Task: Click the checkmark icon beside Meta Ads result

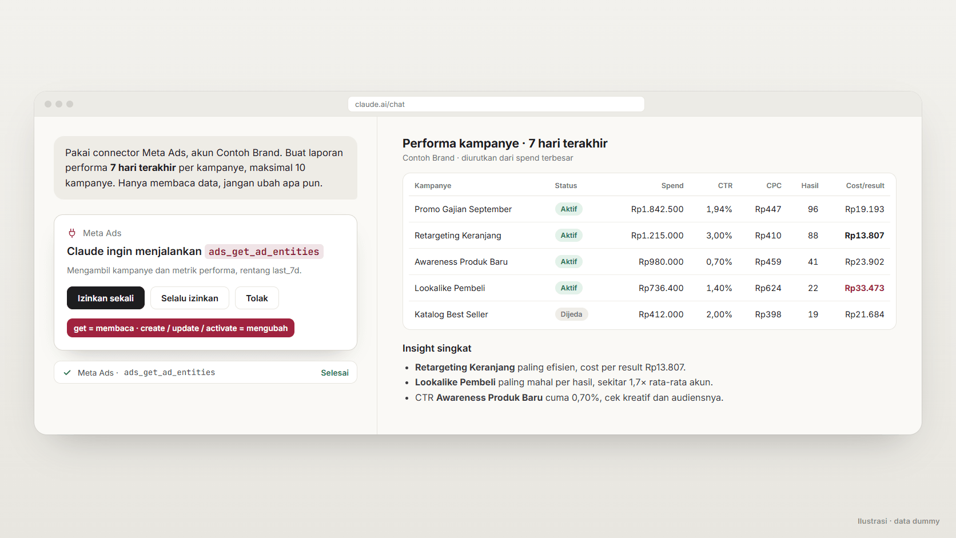Action: tap(67, 373)
